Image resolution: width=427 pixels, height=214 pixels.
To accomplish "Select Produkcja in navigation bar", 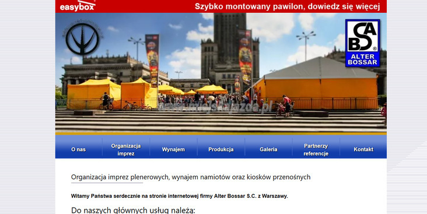I will point(221,149).
